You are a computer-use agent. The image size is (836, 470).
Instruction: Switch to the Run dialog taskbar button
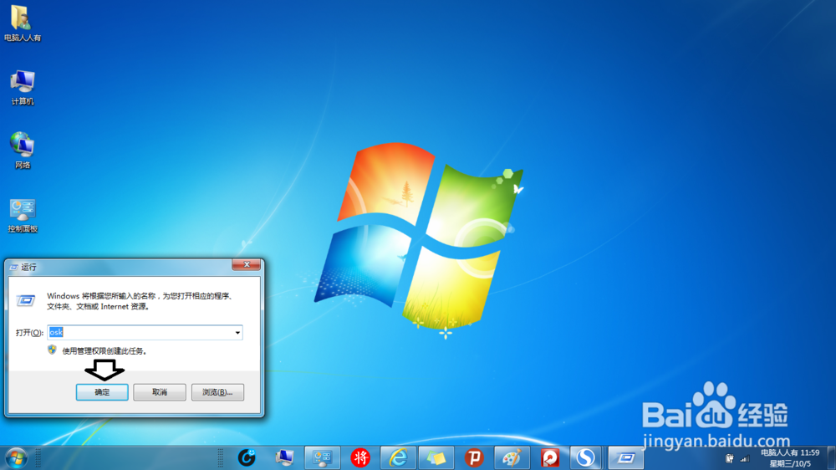click(x=625, y=457)
